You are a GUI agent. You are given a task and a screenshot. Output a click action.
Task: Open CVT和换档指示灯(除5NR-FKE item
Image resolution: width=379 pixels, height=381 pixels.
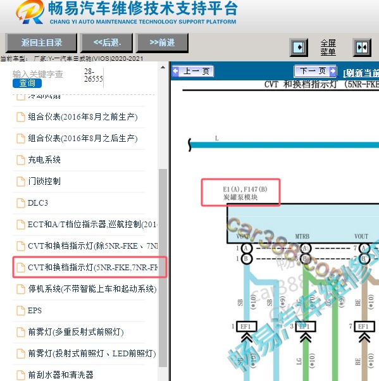(x=92, y=246)
